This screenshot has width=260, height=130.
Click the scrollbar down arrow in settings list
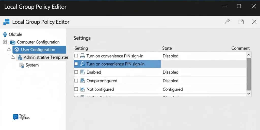[x=249, y=94]
